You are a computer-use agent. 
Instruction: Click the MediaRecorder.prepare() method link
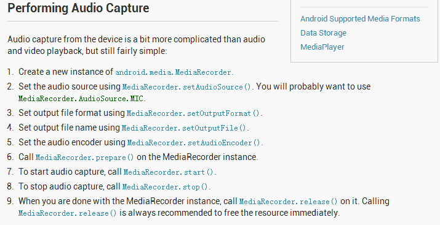point(85,158)
